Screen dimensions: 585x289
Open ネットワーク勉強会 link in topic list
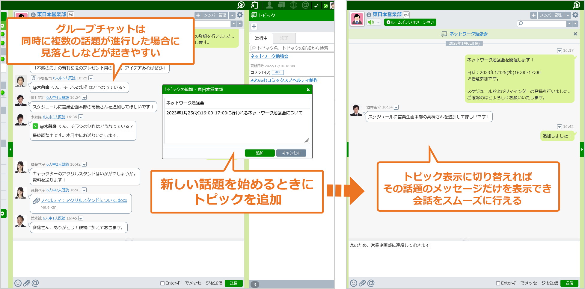pos(269,56)
